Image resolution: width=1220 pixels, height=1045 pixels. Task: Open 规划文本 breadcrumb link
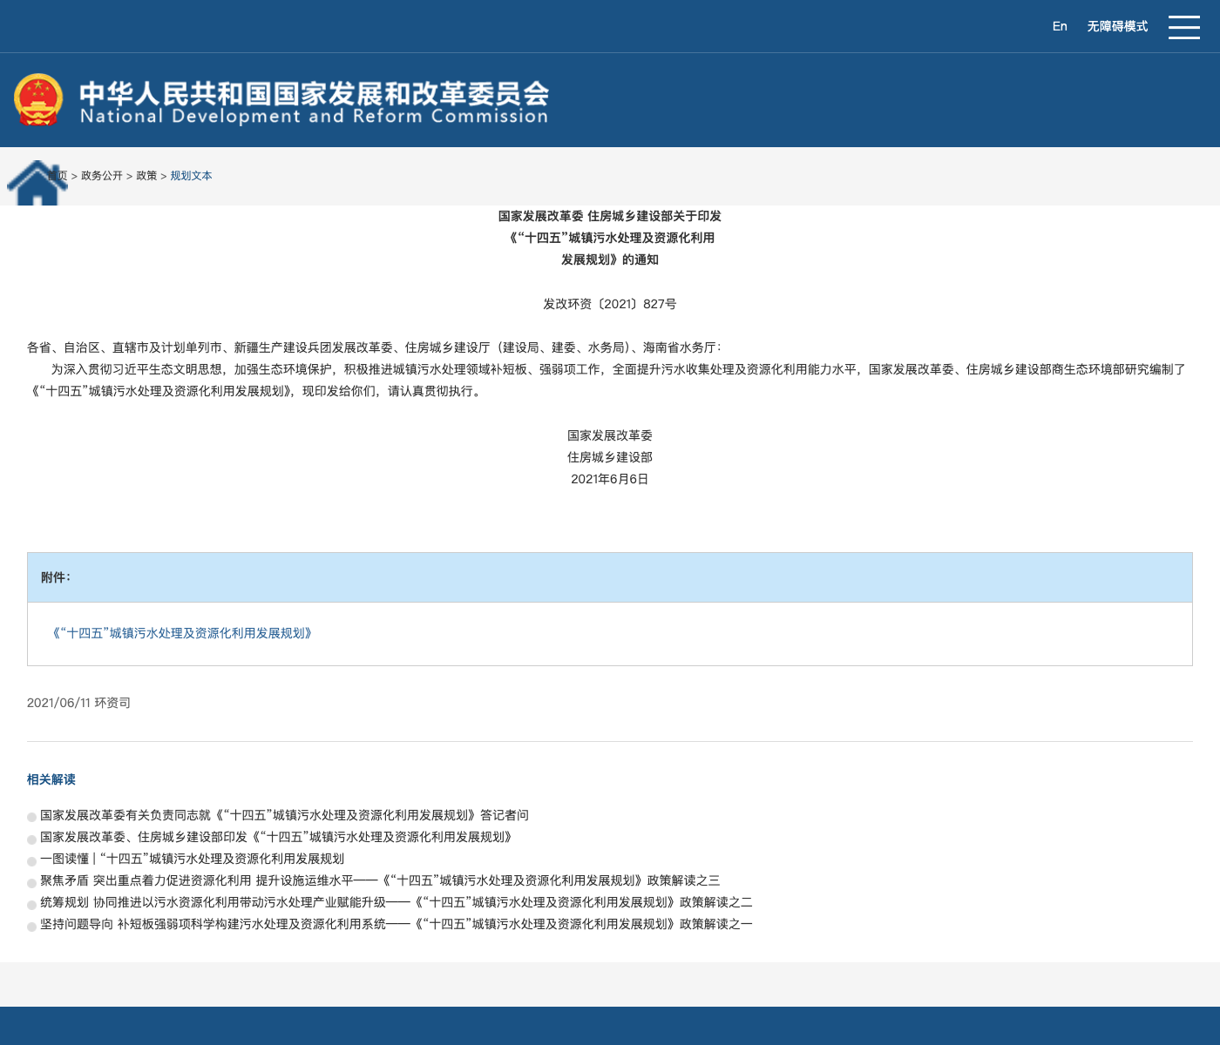(191, 176)
